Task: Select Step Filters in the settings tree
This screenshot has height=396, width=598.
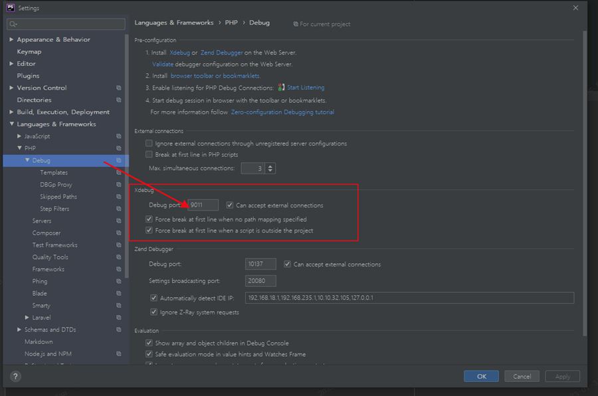Action: point(54,209)
